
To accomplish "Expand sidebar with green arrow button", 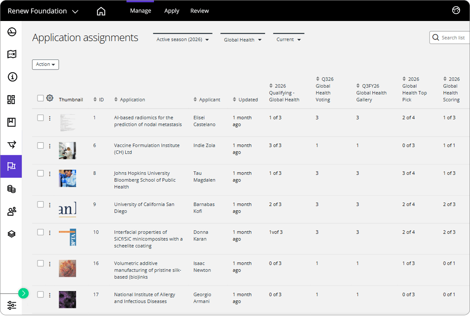I will (23, 293).
